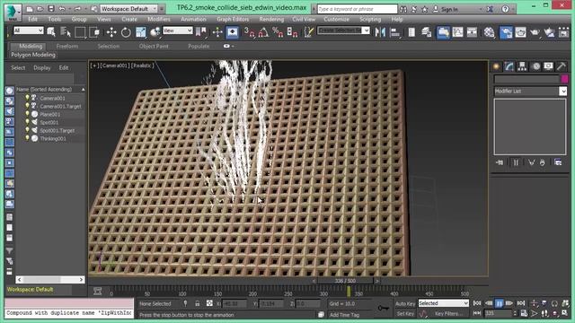Open the Graph Editors menu
Screen dimensions: 575x323
(x=233, y=19)
